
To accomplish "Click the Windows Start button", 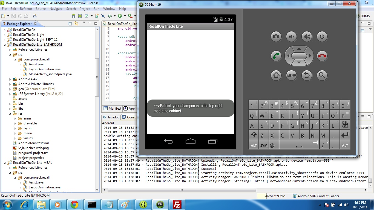I will click(x=7, y=204).
